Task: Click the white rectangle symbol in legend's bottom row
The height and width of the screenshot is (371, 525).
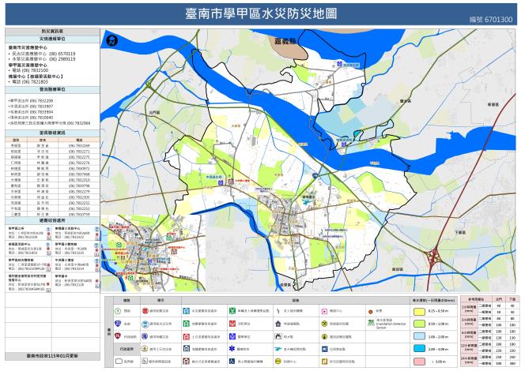Action: click(115, 360)
